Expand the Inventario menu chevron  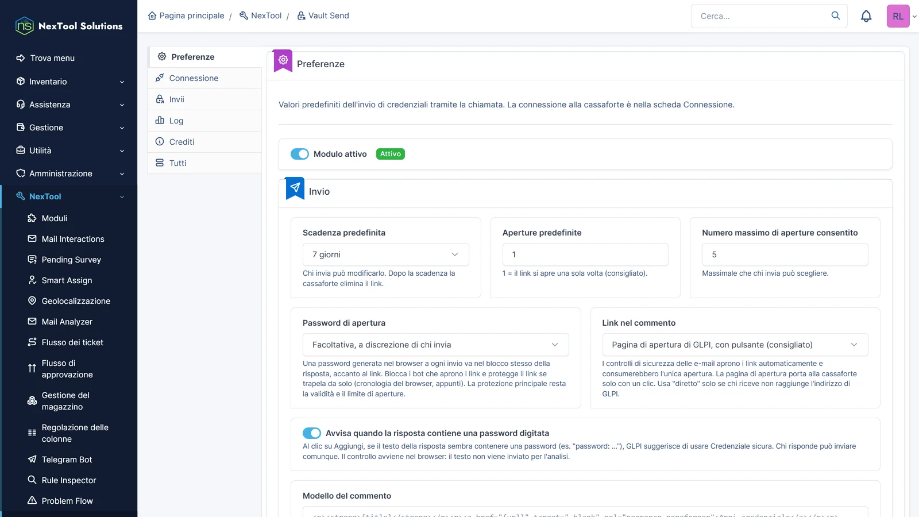click(x=122, y=82)
